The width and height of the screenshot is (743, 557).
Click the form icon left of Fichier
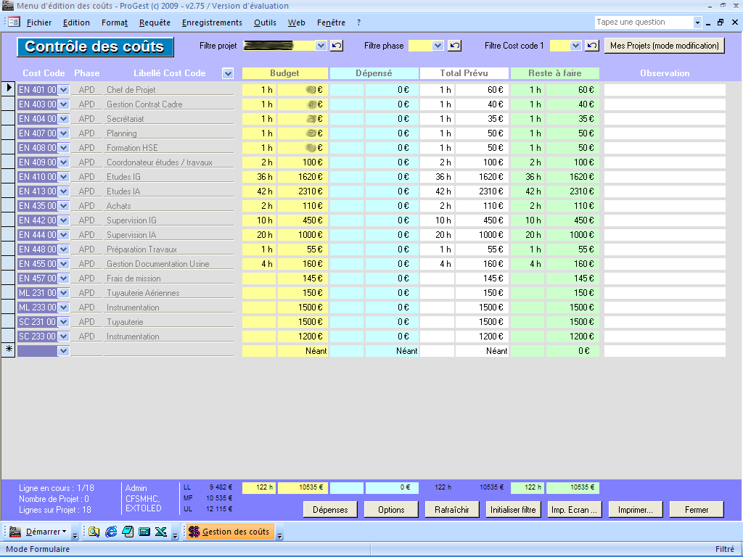(x=13, y=22)
